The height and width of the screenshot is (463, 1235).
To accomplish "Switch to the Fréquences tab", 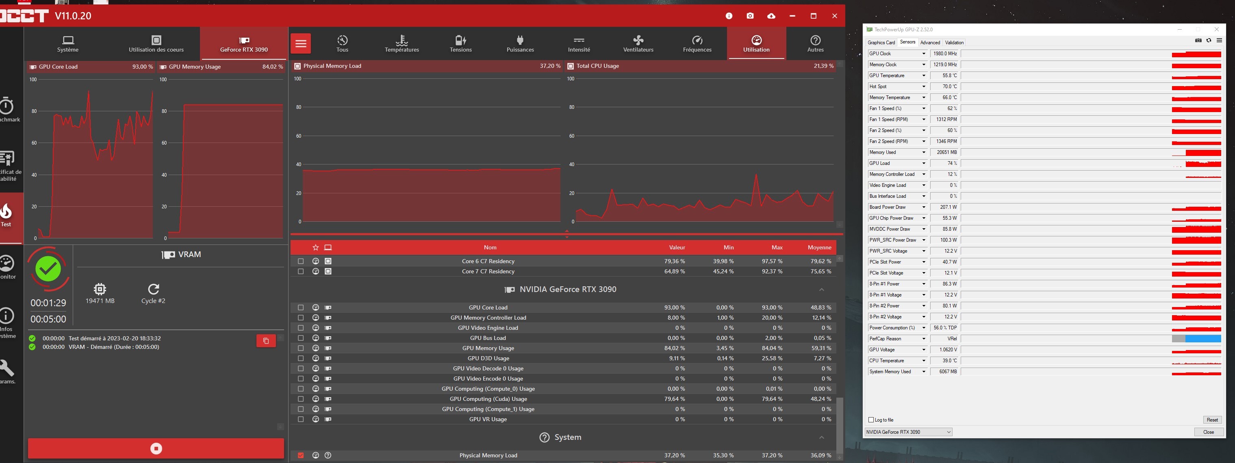I will pos(697,43).
